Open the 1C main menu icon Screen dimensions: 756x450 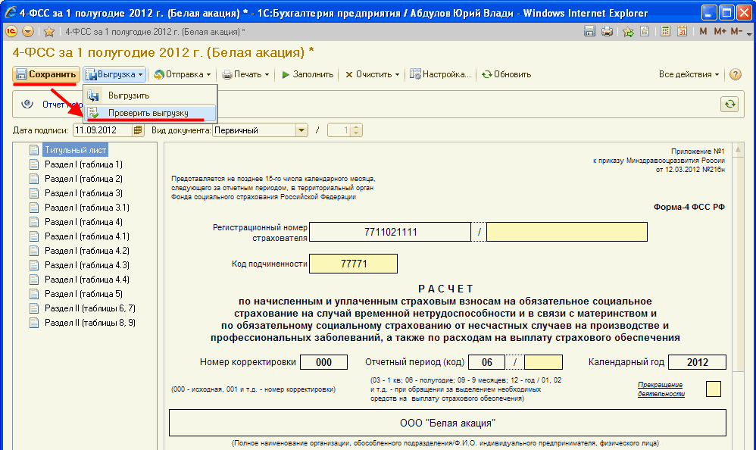click(x=11, y=32)
